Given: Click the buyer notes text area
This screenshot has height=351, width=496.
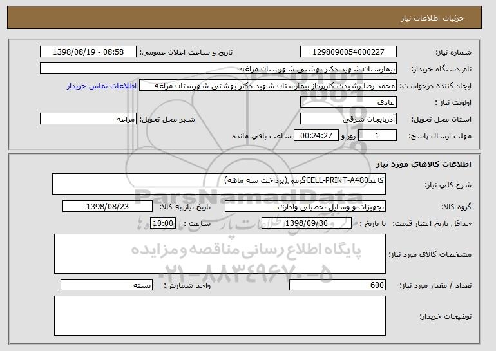Looking at the screenshot, I should click(x=220, y=316).
